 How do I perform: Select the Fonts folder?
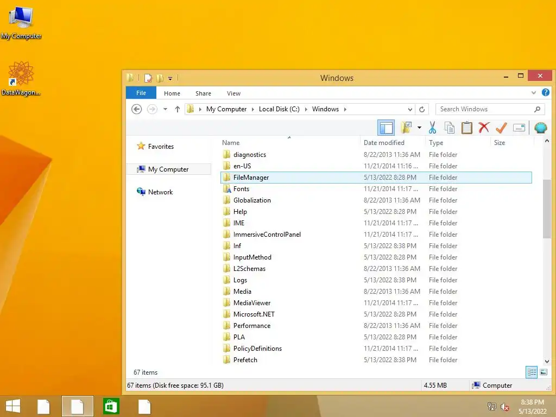click(376, 188)
